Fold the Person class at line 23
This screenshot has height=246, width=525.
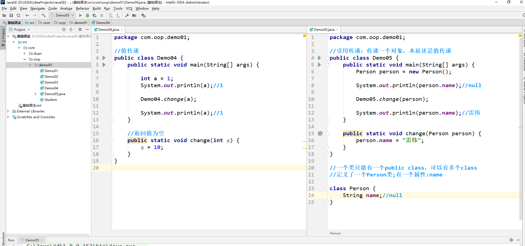[x=327, y=189]
